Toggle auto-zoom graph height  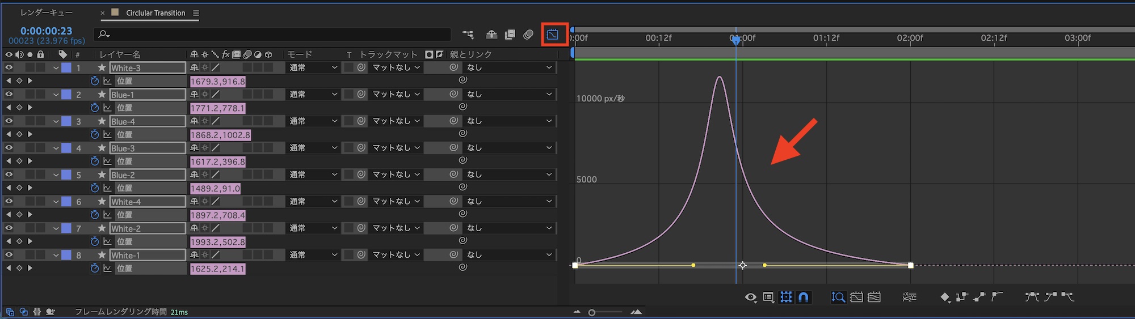(838, 297)
